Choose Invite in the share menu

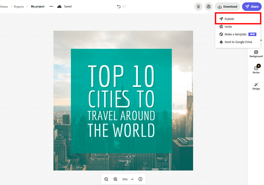(238, 27)
